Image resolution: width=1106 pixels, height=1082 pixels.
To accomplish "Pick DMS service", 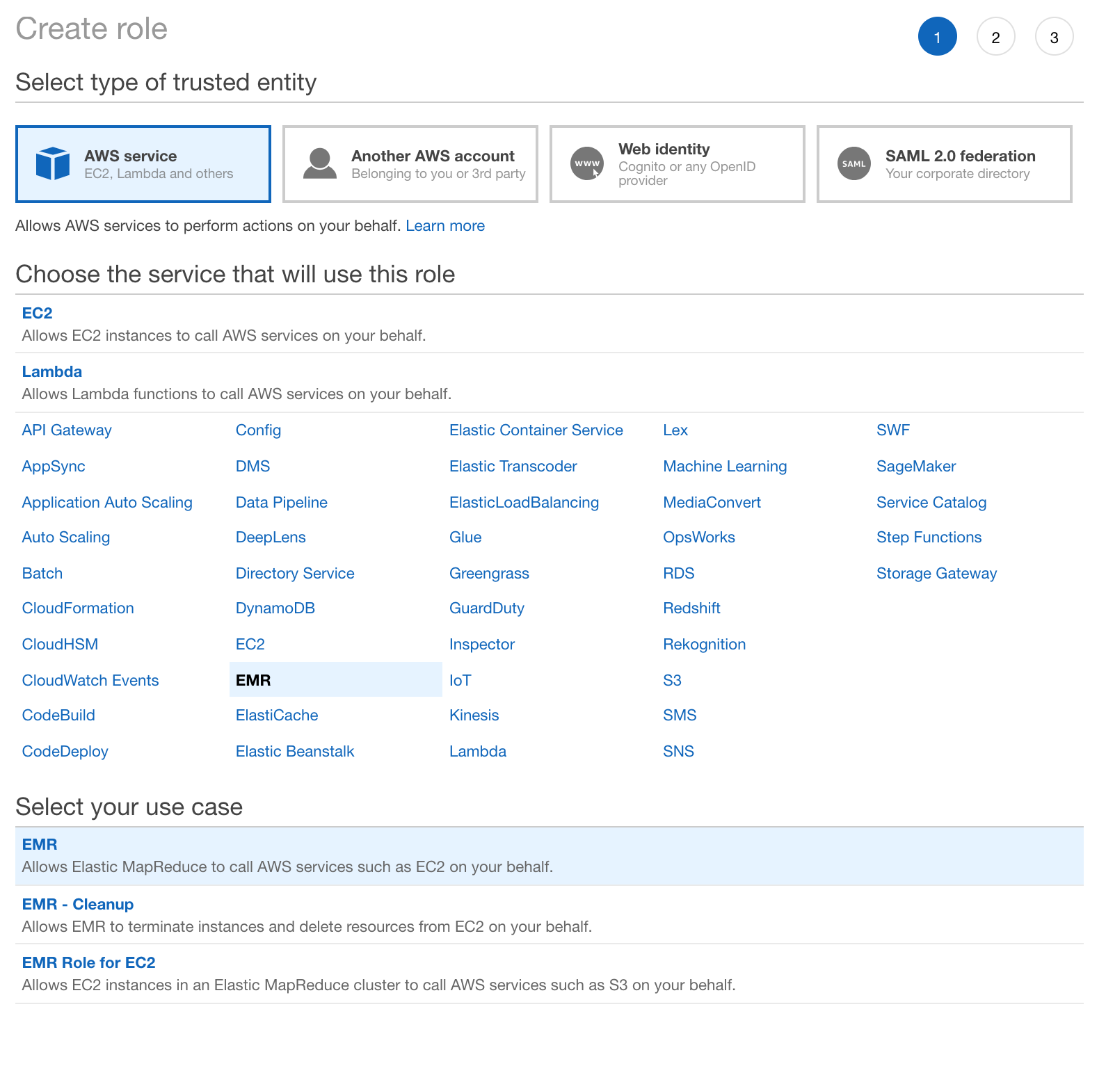I will [x=253, y=467].
